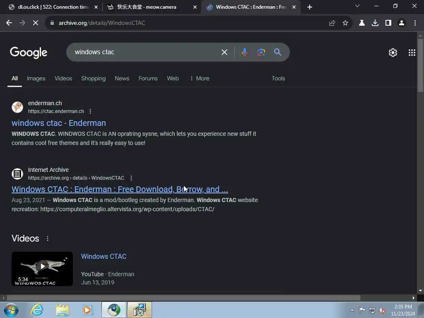Click the horizontal scrollbar thumb

(183, 298)
